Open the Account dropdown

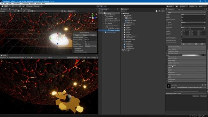[x=184, y=6]
